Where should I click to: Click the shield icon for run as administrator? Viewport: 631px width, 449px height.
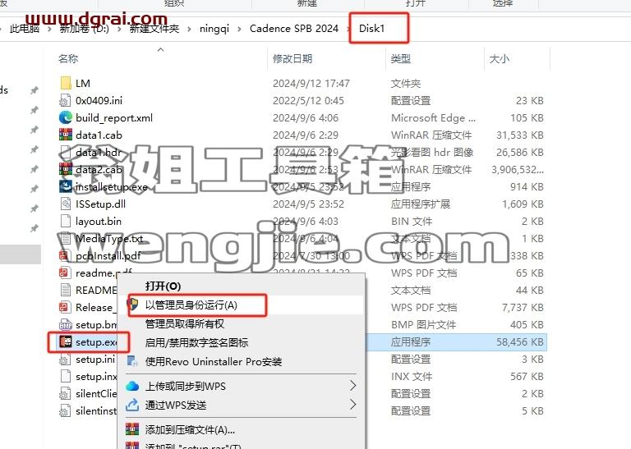pyautogui.click(x=133, y=305)
